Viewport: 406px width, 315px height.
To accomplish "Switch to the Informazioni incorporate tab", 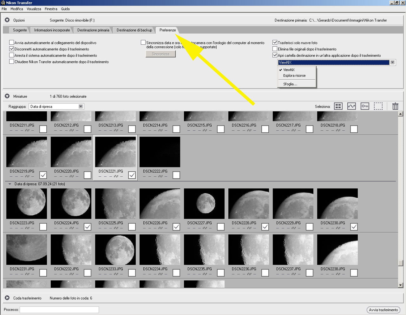I will (x=52, y=30).
